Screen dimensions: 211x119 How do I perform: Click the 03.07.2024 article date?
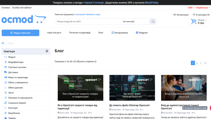coord(64,113)
